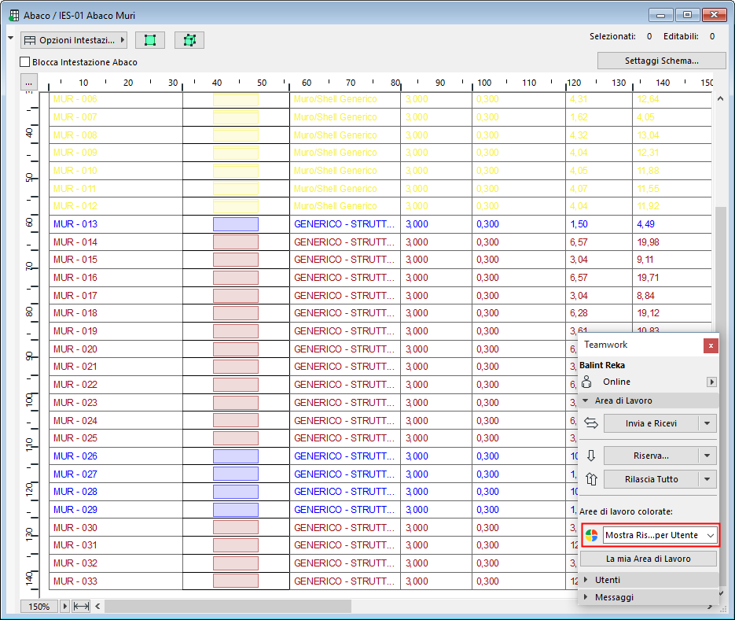Click the Online user status person icon
Viewport: 735px width, 620px height.
587,382
